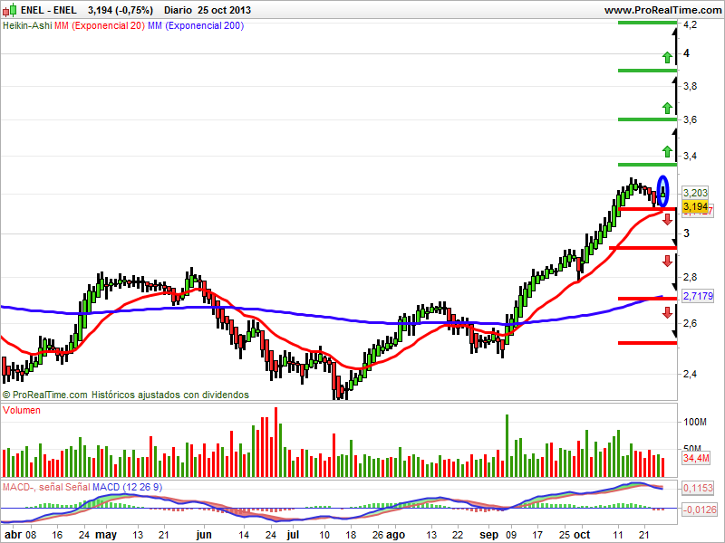
Task: Click the 'may' month on time axis
Action: (x=106, y=535)
